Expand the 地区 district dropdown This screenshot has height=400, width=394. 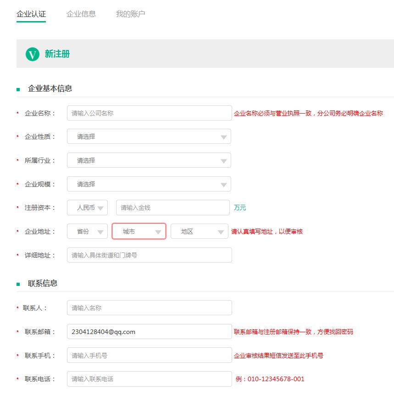[200, 231]
